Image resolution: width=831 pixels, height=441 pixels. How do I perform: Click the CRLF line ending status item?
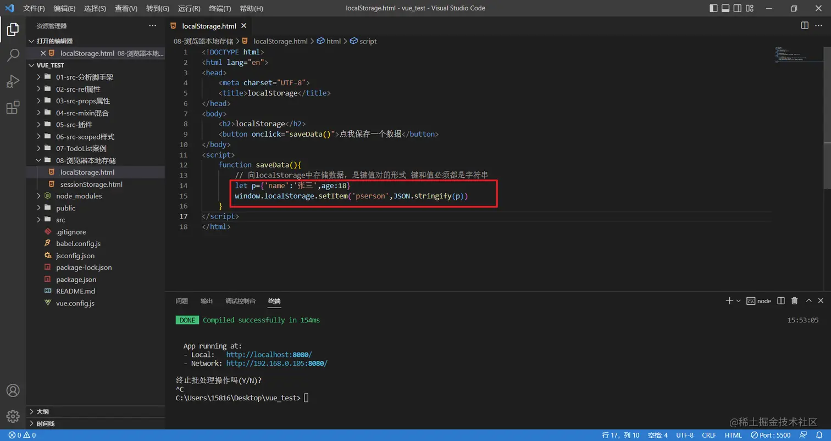coord(709,435)
